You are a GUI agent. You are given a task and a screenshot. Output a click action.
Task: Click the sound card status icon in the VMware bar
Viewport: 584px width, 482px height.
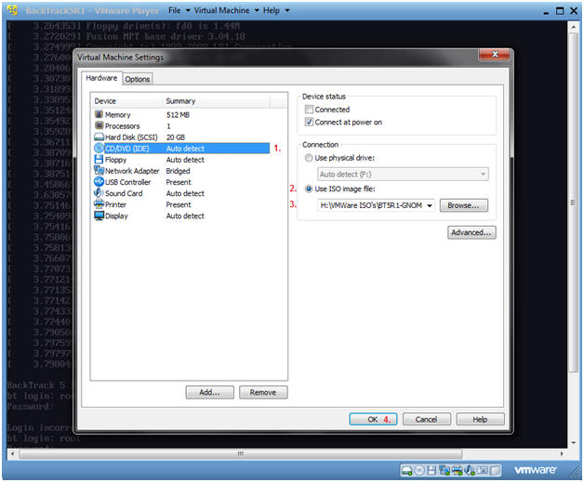point(470,471)
